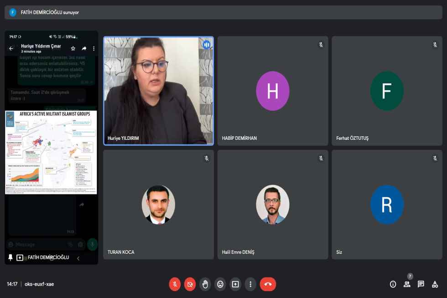
Task: Click the pin icon on the presentation tile
Action: [10, 257]
